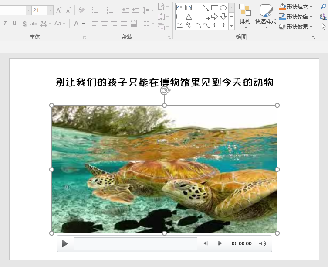328x267 pixels.
Task: Increase list indent level
Action: [135, 10]
